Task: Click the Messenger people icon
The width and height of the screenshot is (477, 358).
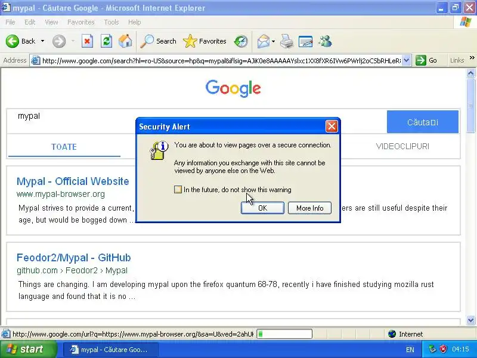Action: click(325, 41)
